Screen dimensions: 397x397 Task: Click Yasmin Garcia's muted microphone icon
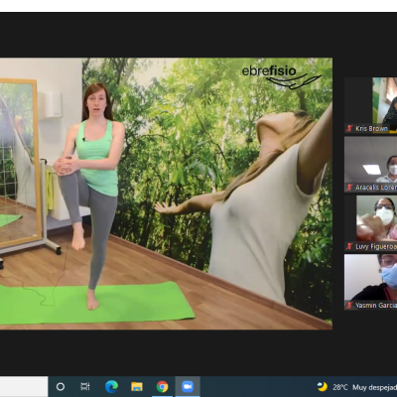coord(349,305)
